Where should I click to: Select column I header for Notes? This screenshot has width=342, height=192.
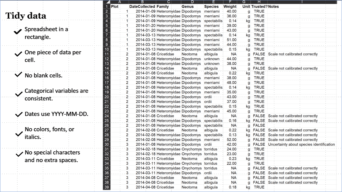coord(301,3)
